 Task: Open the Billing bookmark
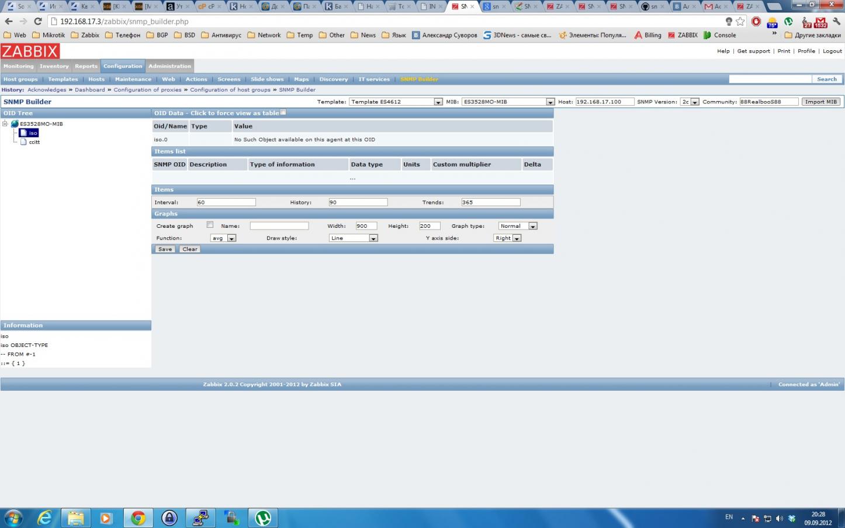[648, 35]
